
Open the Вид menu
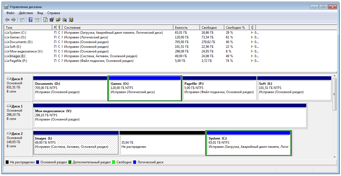(x=40, y=13)
